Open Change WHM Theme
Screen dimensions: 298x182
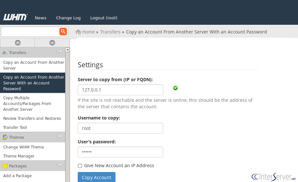click(24, 147)
